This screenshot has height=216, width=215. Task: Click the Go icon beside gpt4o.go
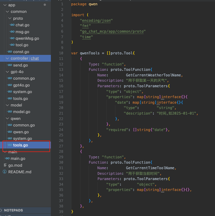point(10,85)
